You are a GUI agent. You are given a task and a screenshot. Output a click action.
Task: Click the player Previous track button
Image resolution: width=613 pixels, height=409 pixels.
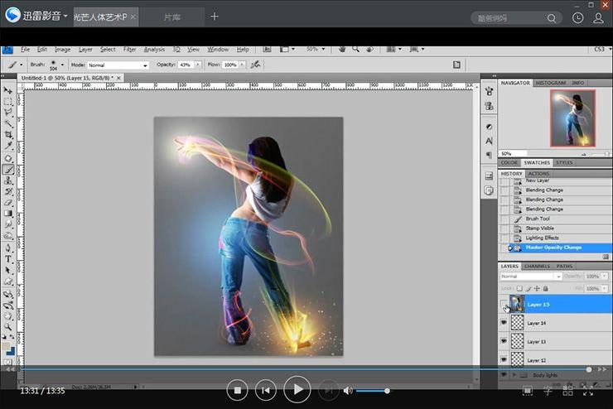coord(265,390)
